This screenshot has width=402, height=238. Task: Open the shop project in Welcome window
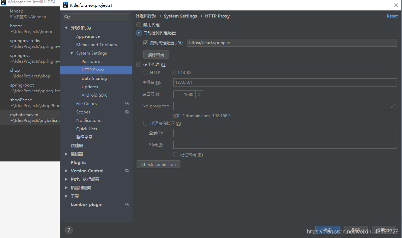click(30, 73)
